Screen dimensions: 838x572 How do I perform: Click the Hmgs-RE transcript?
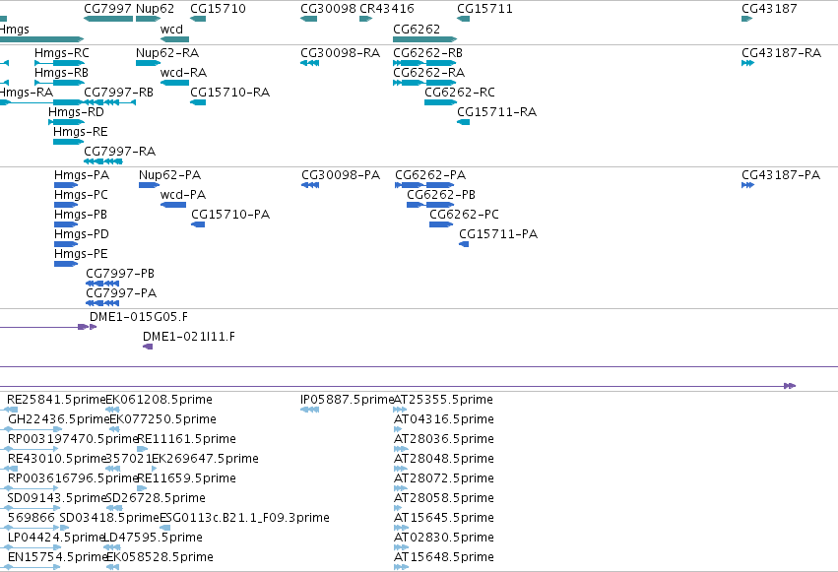pyautogui.click(x=68, y=142)
